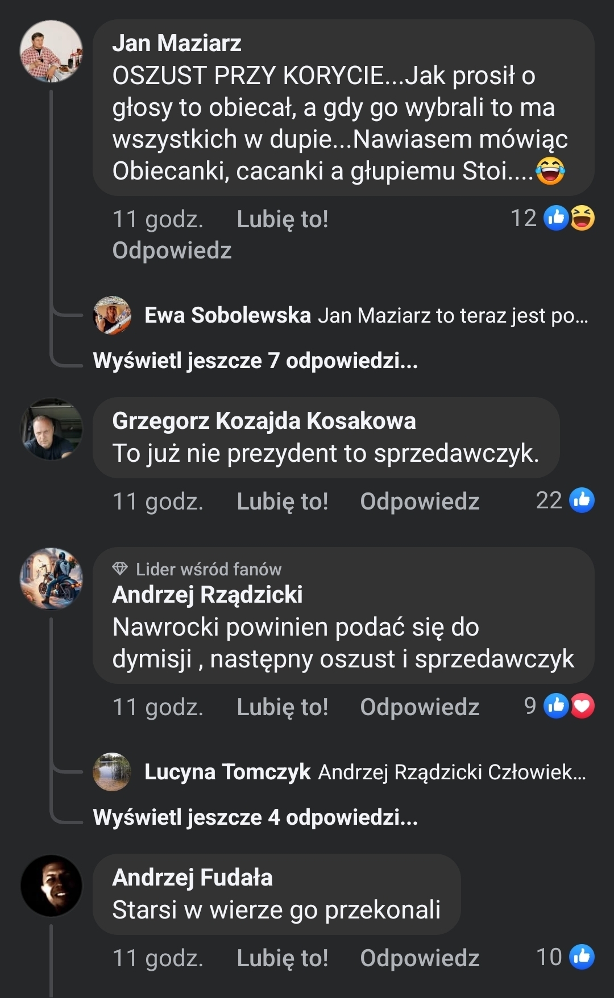614x998 pixels.
Task: Click the Lider wśród fanów diamond badge
Action: tap(120, 569)
